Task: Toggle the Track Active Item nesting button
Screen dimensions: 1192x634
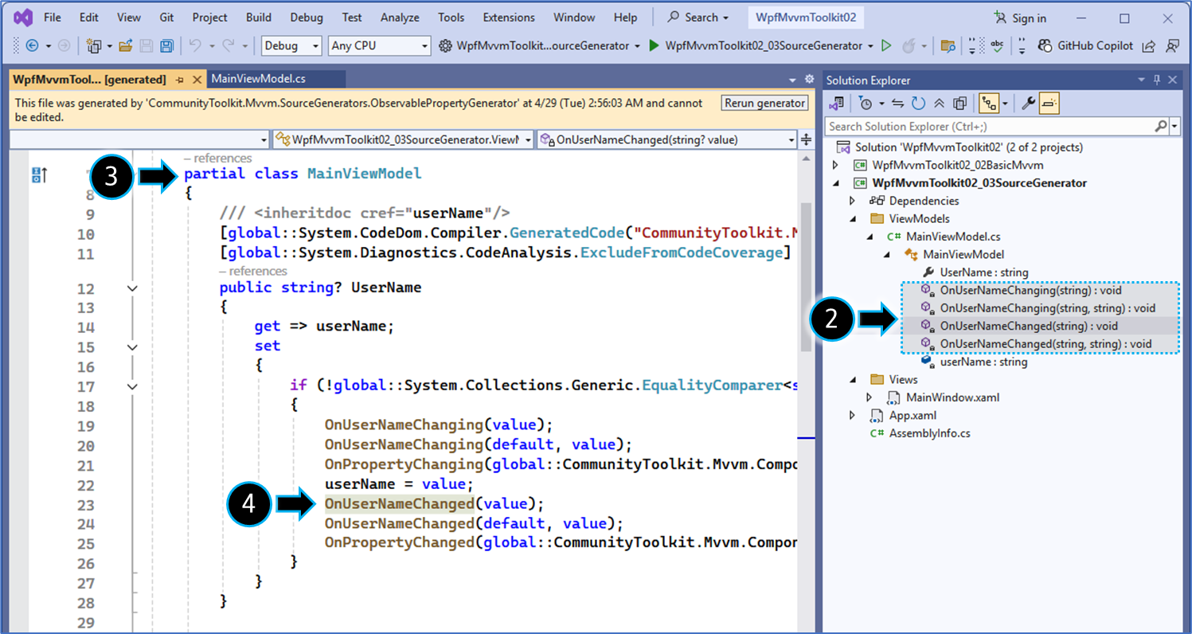Action: click(x=989, y=104)
